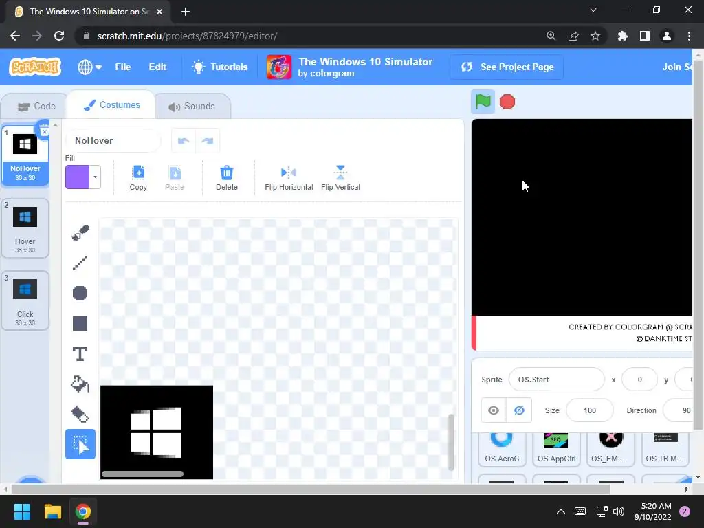Screen dimensions: 704x528
Task: Open the Fill color dropdown
Action: click(95, 177)
